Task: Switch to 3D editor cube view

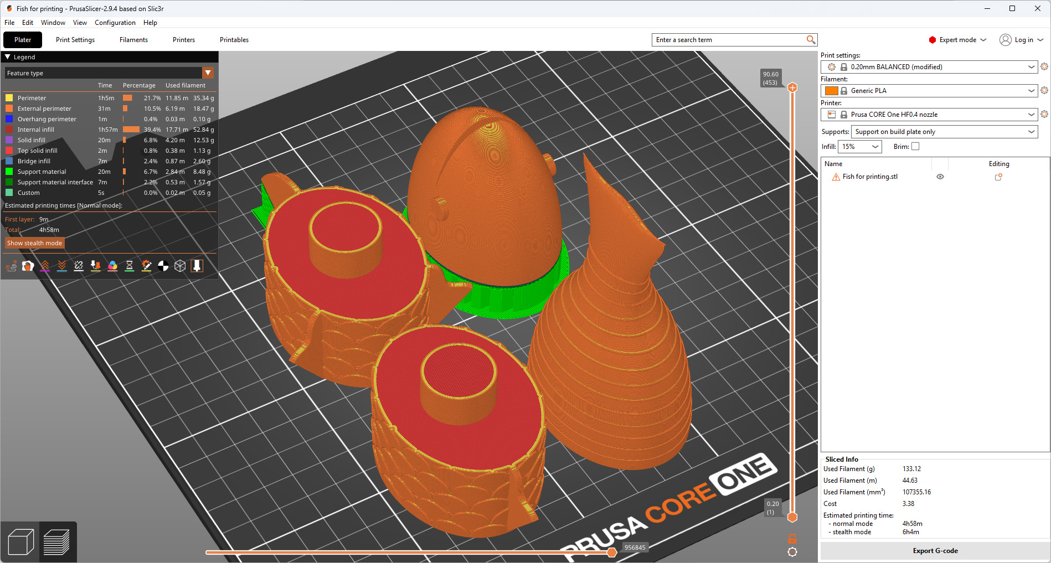Action: [21, 542]
